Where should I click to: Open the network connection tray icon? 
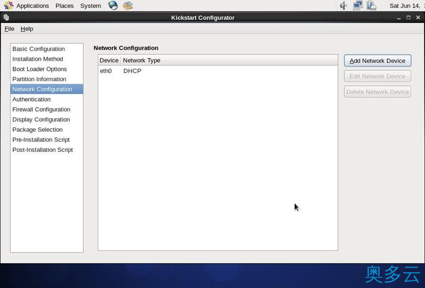(358, 5)
